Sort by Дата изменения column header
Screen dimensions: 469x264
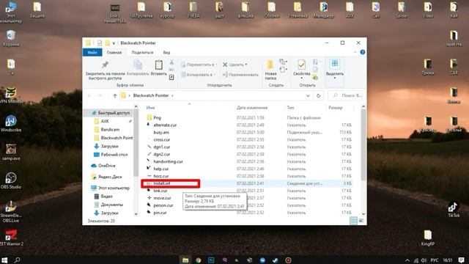[252, 108]
